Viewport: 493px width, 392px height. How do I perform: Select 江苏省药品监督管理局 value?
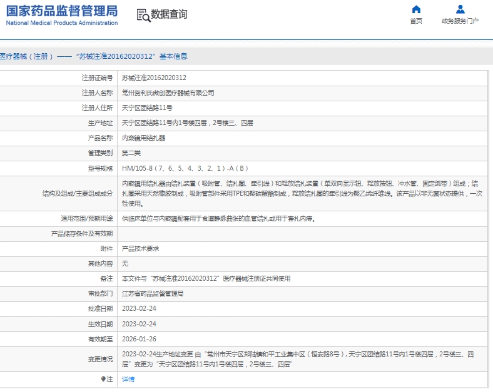click(x=153, y=294)
